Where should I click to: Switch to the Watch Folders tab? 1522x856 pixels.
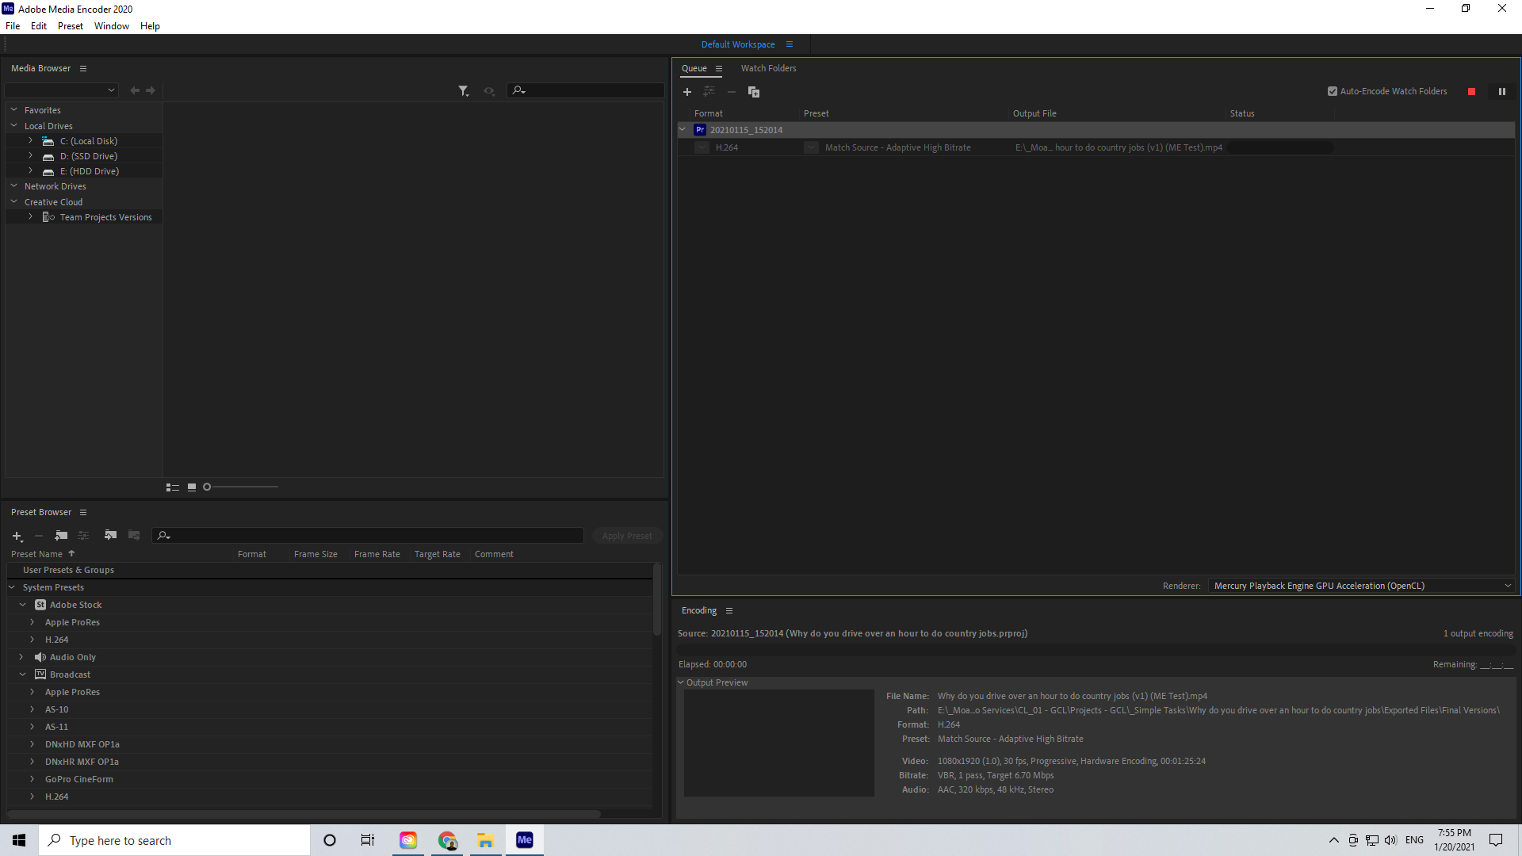768,68
